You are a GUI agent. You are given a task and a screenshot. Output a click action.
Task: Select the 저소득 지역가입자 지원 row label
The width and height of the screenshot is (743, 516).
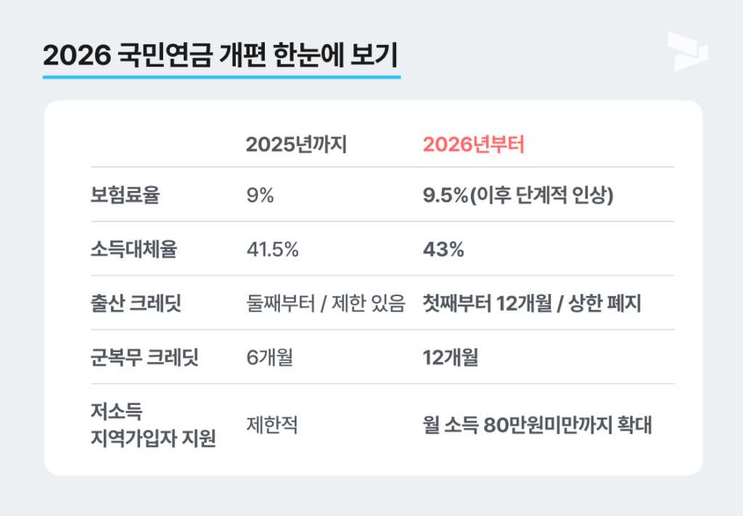153,426
